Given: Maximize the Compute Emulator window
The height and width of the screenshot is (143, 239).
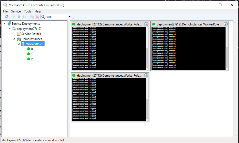Looking at the screenshot, I should (220, 5).
